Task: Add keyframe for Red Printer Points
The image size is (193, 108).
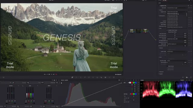Action: 189,34
